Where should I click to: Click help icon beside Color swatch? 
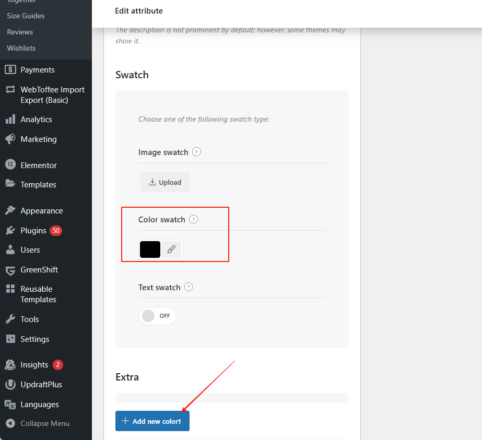coord(193,219)
